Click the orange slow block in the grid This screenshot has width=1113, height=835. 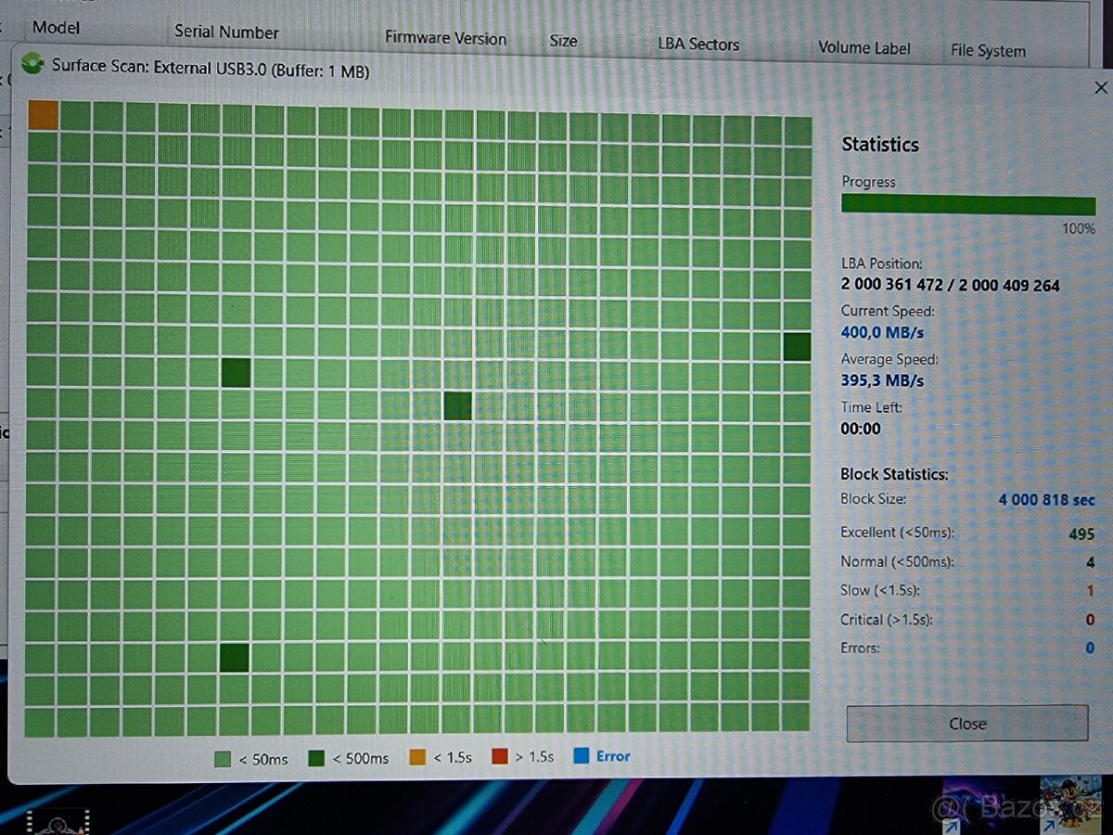(x=43, y=115)
